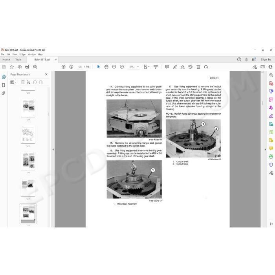This screenshot has height=275, width=275.
Task: Open the View menu
Action: coord(15,54)
